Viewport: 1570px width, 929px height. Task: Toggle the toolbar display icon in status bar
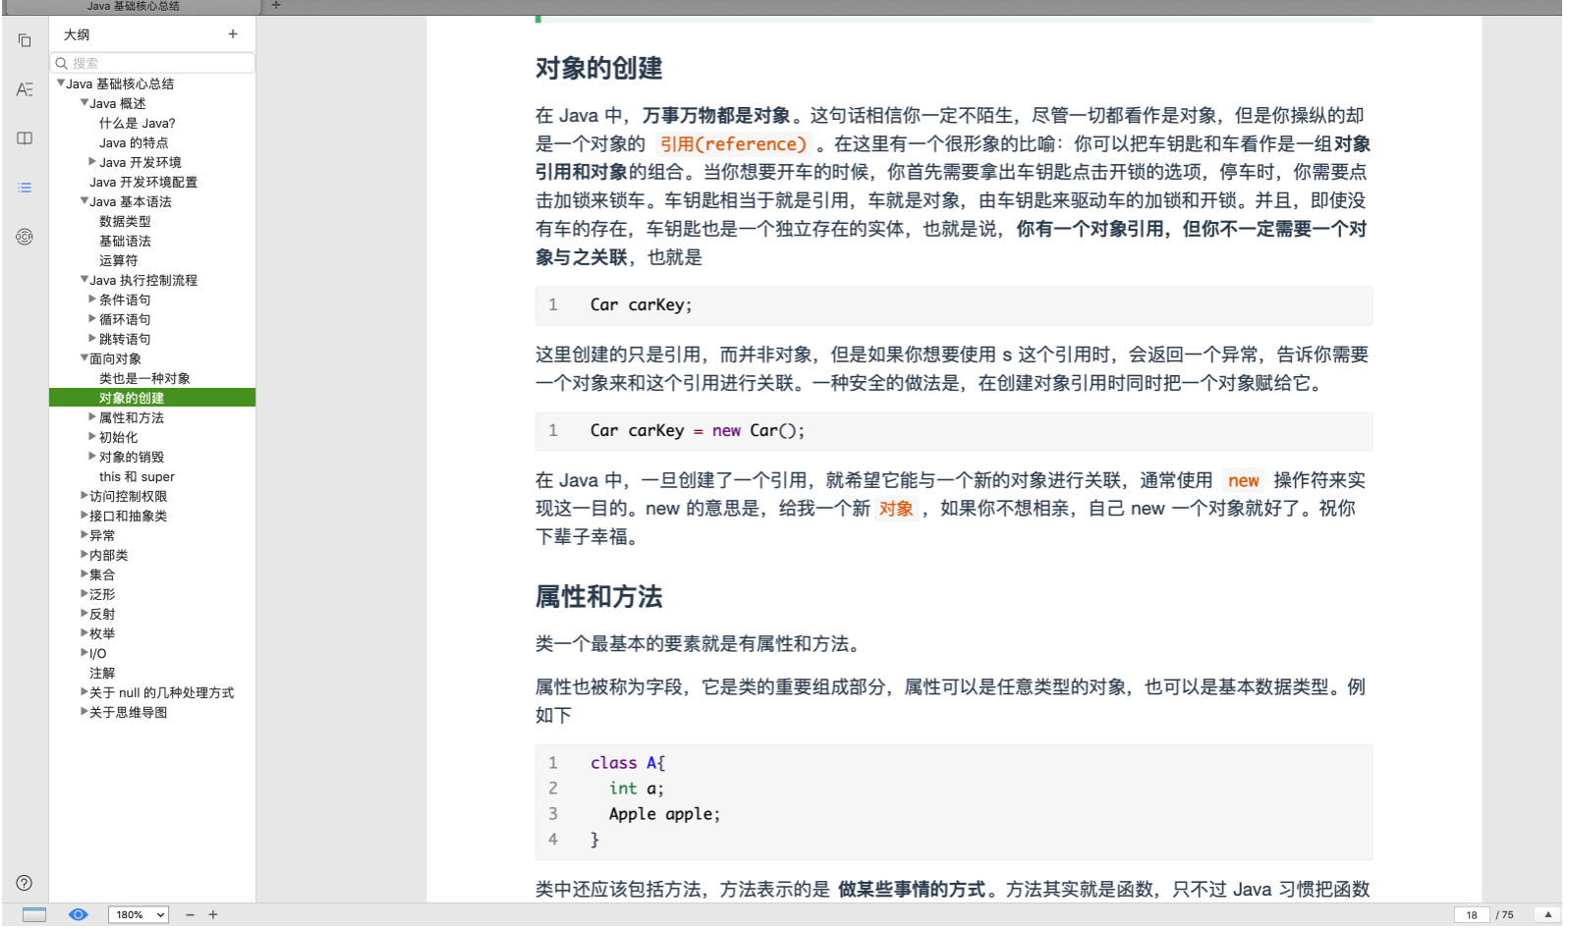click(34, 914)
